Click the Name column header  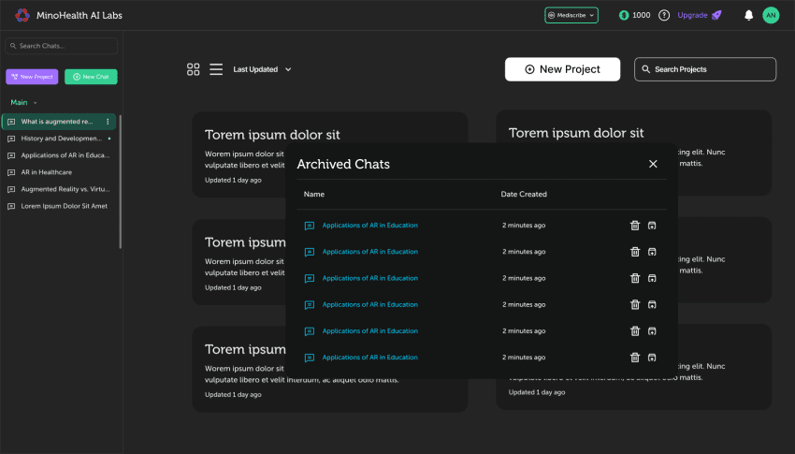click(x=314, y=195)
